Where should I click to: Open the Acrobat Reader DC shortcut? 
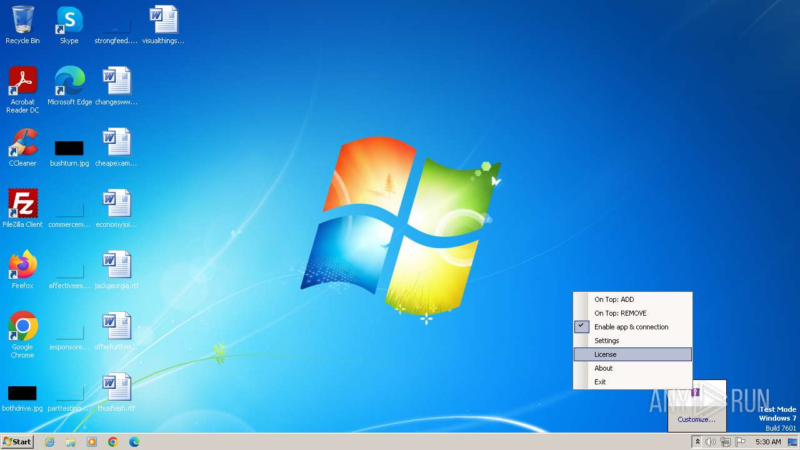click(22, 90)
